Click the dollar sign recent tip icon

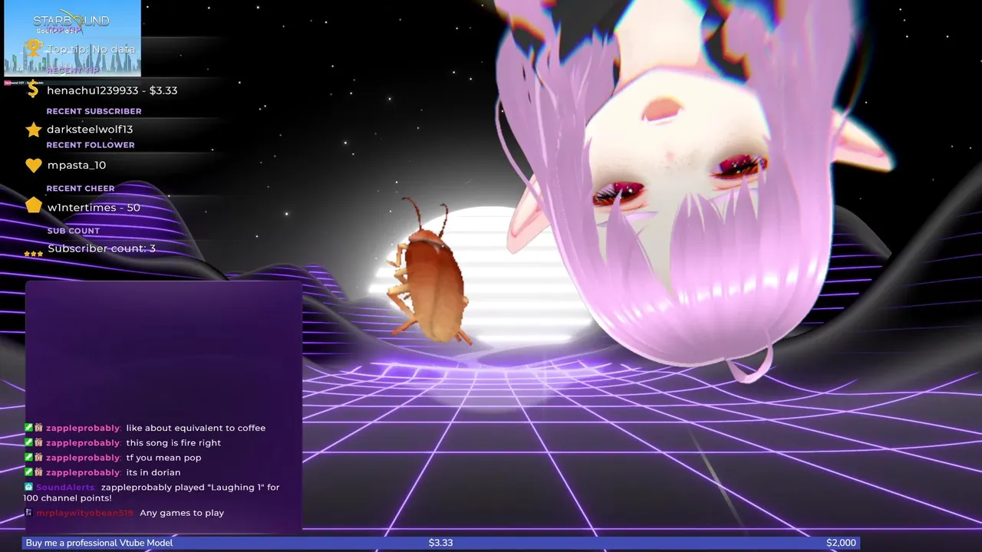pyautogui.click(x=32, y=90)
